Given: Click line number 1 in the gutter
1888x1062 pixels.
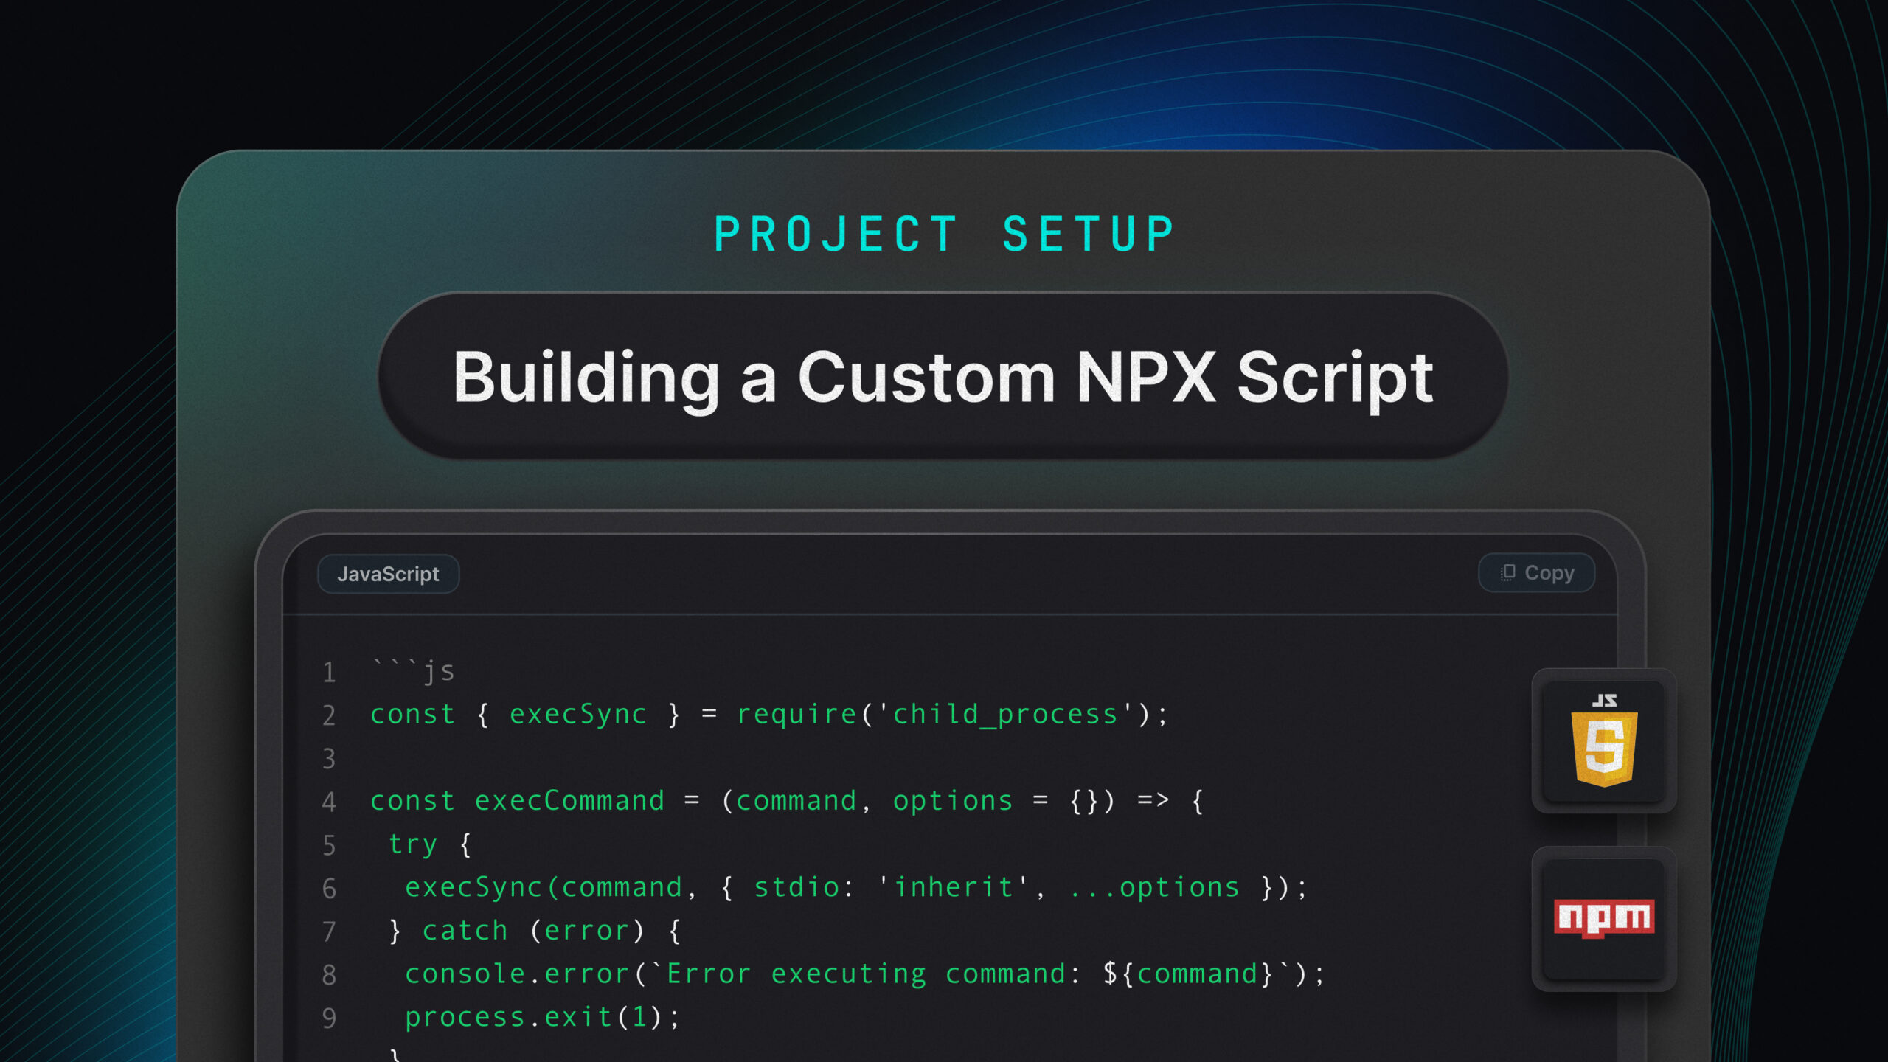Looking at the screenshot, I should click(329, 673).
